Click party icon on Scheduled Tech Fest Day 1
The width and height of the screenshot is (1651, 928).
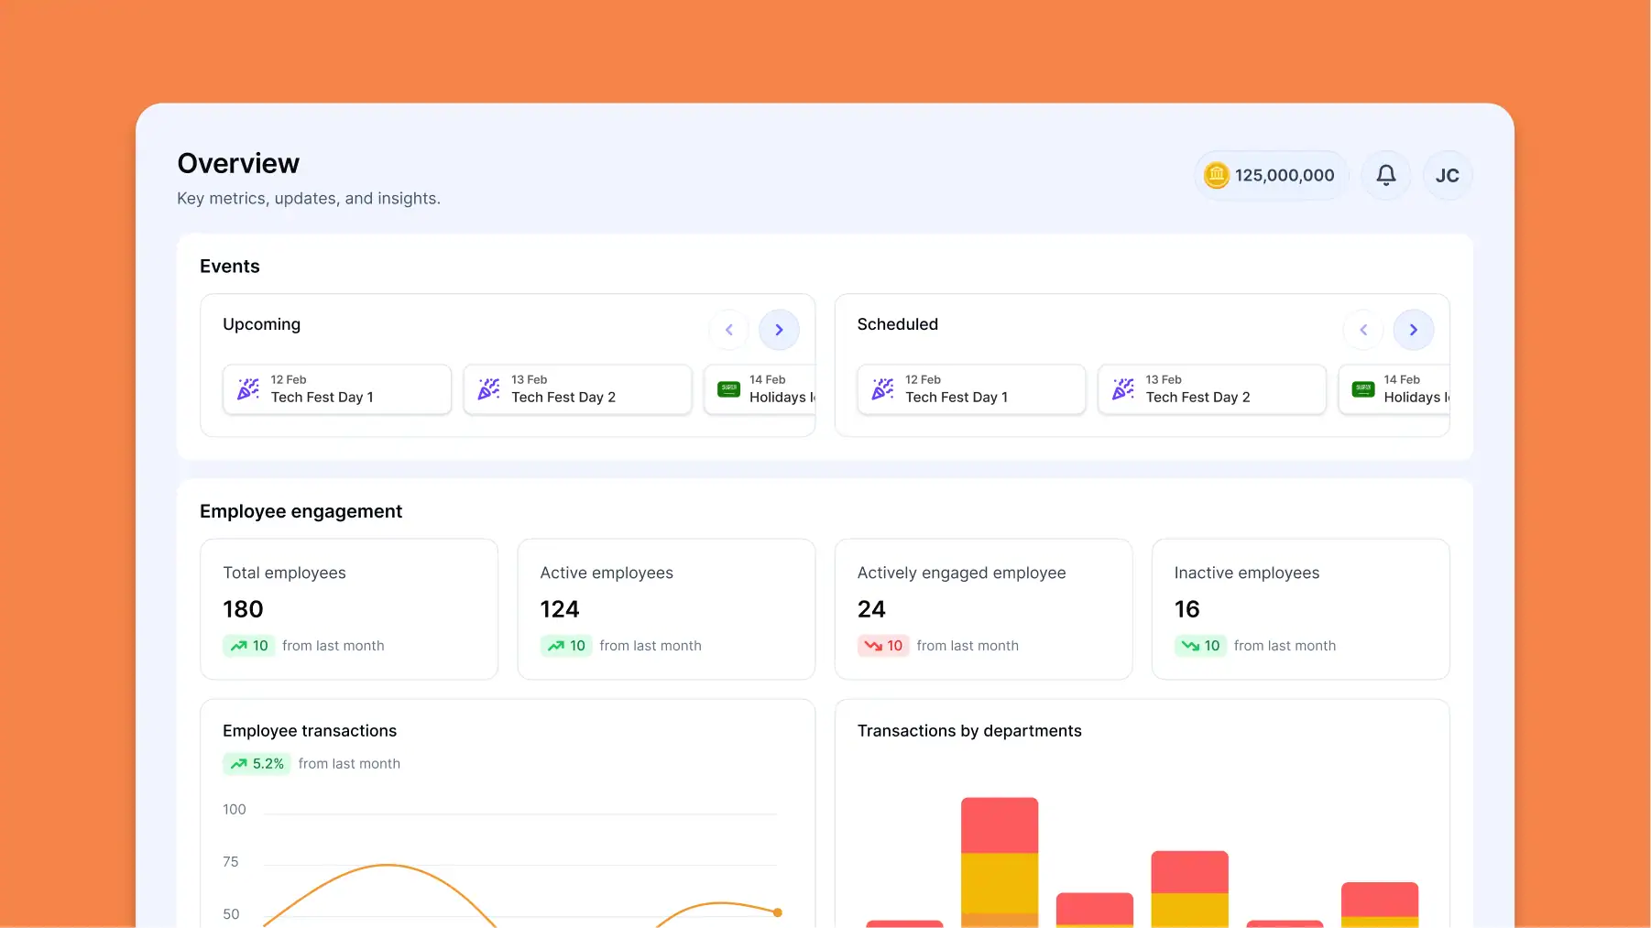point(882,388)
